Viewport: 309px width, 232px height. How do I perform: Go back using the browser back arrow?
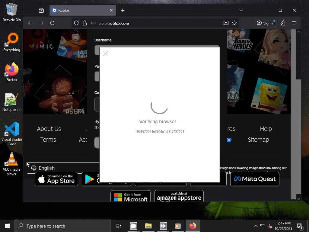click(30, 23)
